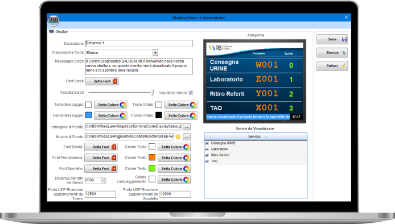Screen dimensions: 395x224
Task: Open Setta Font for Font Scroll
Action: [x=102, y=81]
